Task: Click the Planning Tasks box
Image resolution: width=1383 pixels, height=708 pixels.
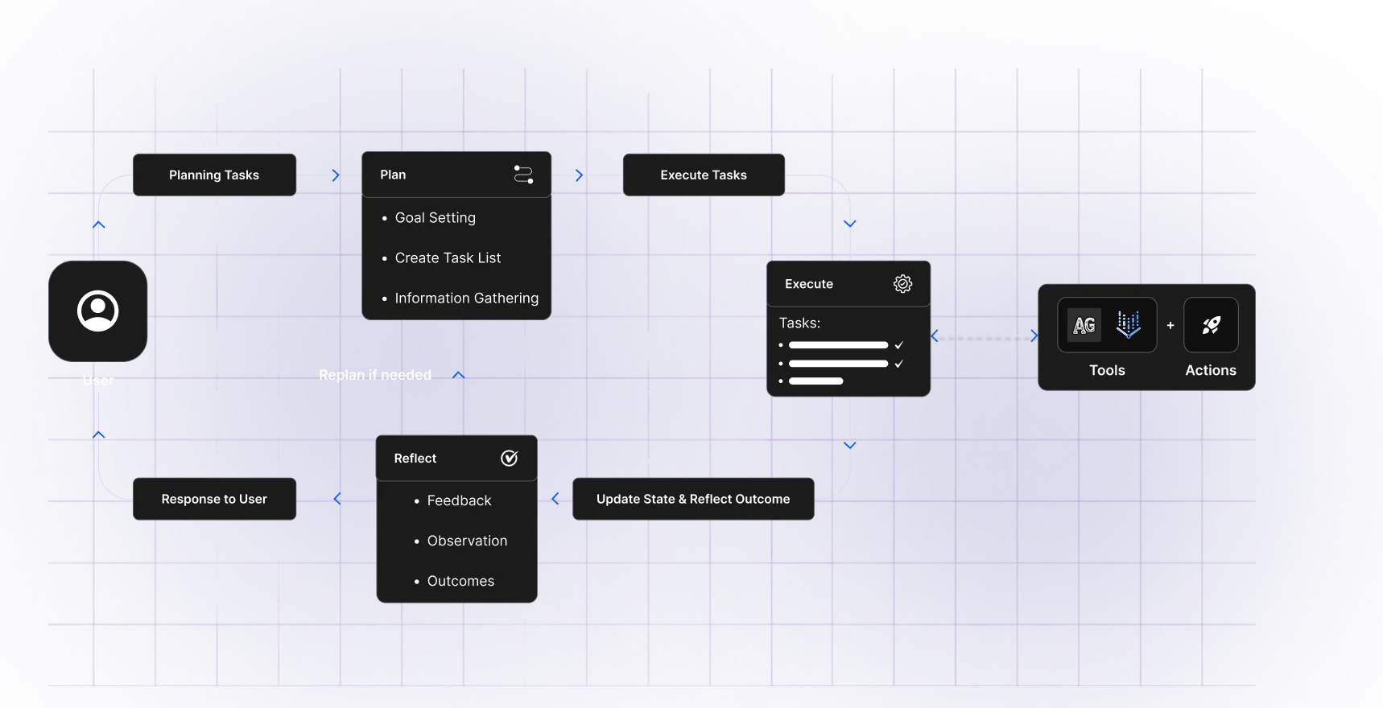Action: click(214, 175)
